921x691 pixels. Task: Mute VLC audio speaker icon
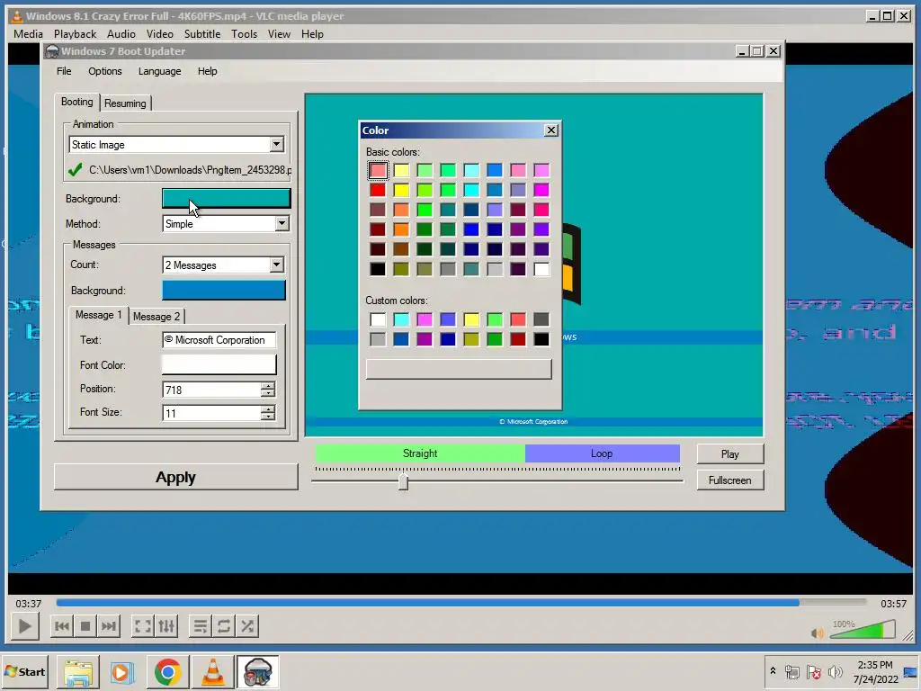[x=817, y=633]
